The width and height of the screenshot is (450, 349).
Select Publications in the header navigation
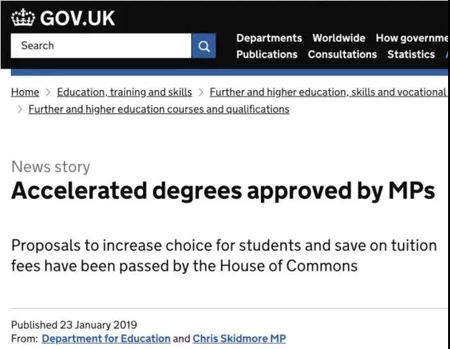[267, 54]
